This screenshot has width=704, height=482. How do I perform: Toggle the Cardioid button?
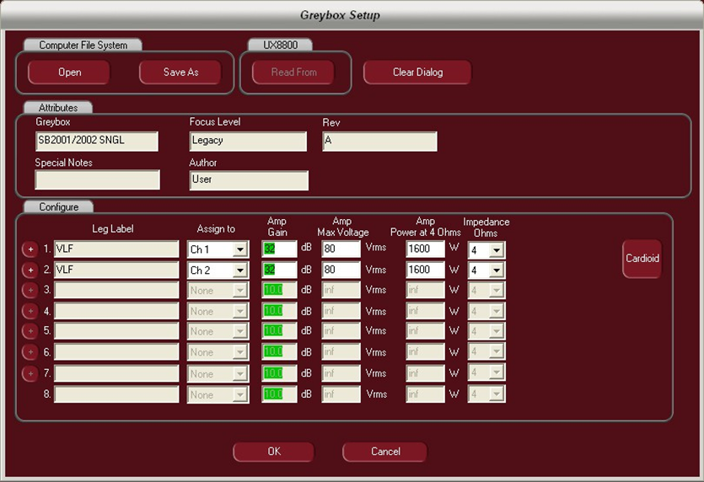pos(642,259)
